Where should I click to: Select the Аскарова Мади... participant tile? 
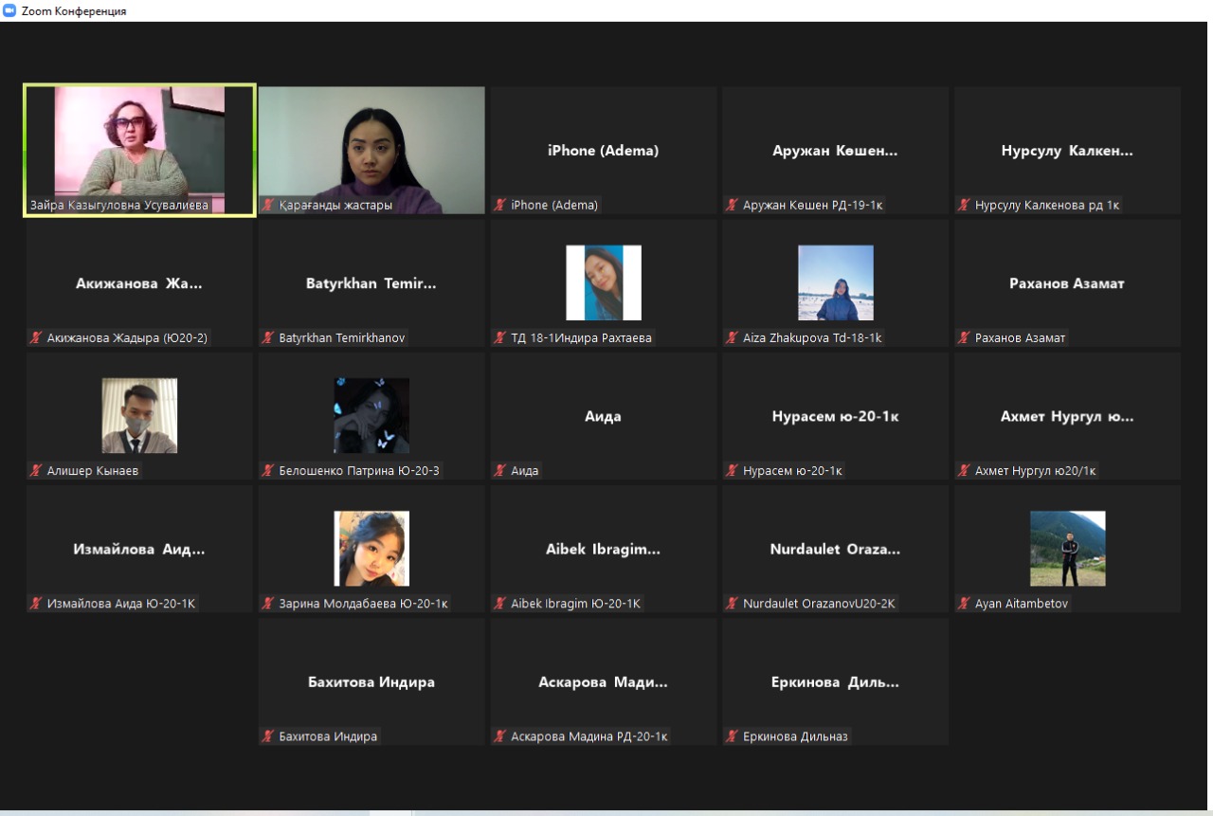point(604,681)
